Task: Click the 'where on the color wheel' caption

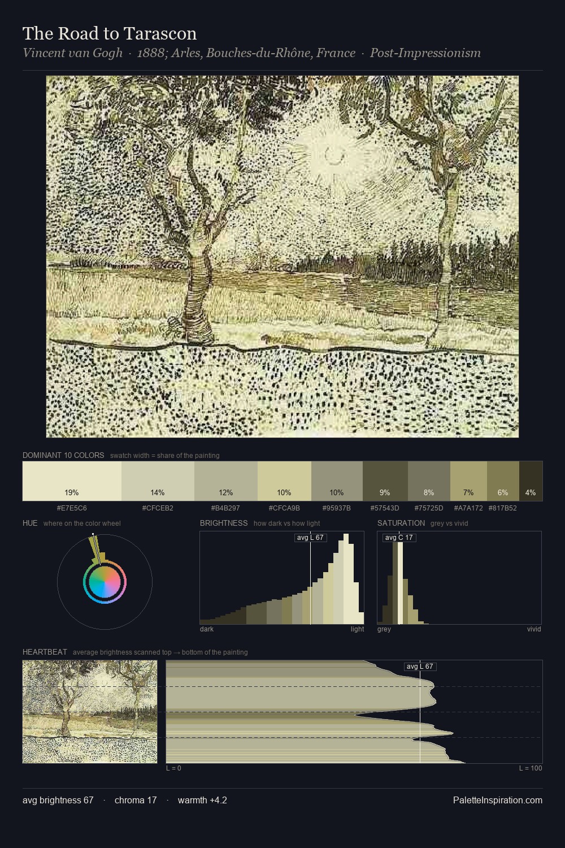Action: pyautogui.click(x=82, y=523)
